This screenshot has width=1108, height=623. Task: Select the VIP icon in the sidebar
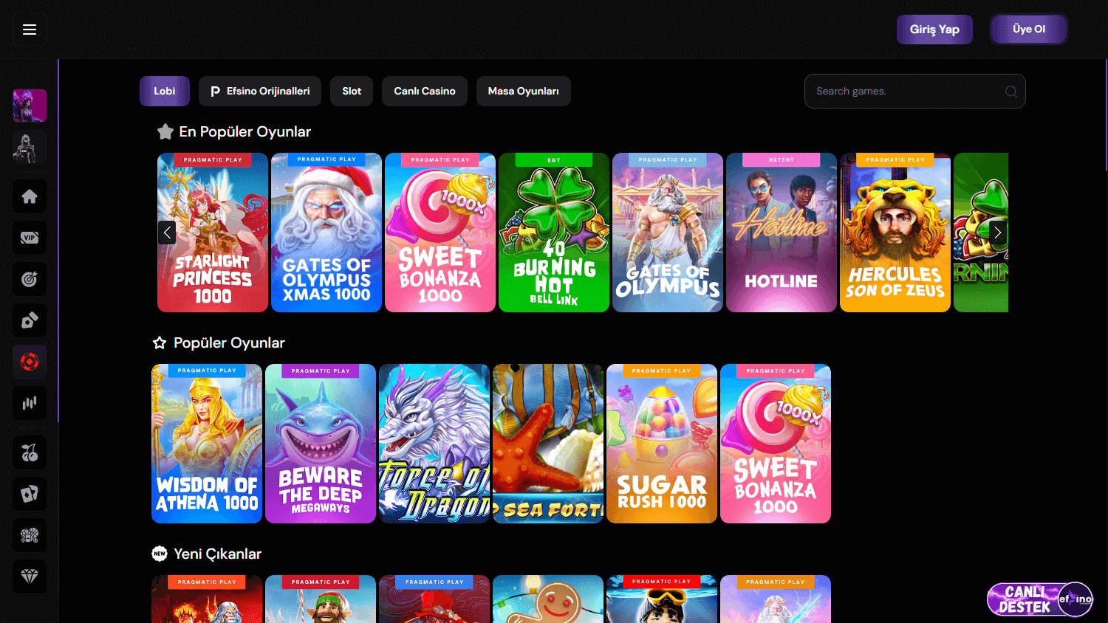(29, 238)
